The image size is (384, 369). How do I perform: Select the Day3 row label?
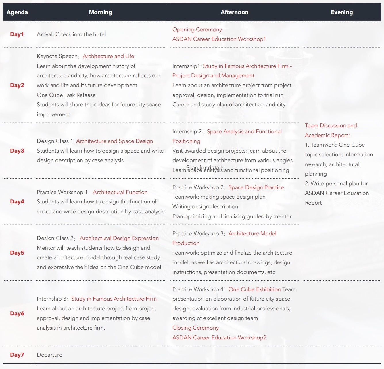[x=17, y=151]
